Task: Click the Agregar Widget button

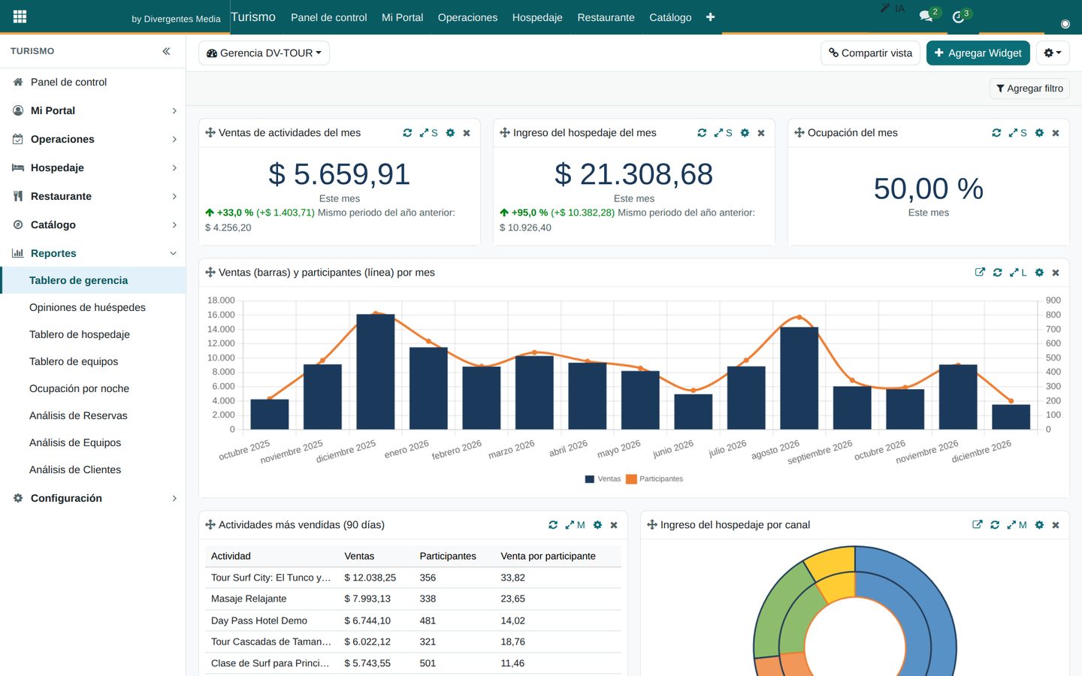Action: click(978, 53)
